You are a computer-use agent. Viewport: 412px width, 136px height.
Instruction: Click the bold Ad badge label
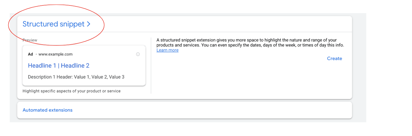(x=31, y=54)
